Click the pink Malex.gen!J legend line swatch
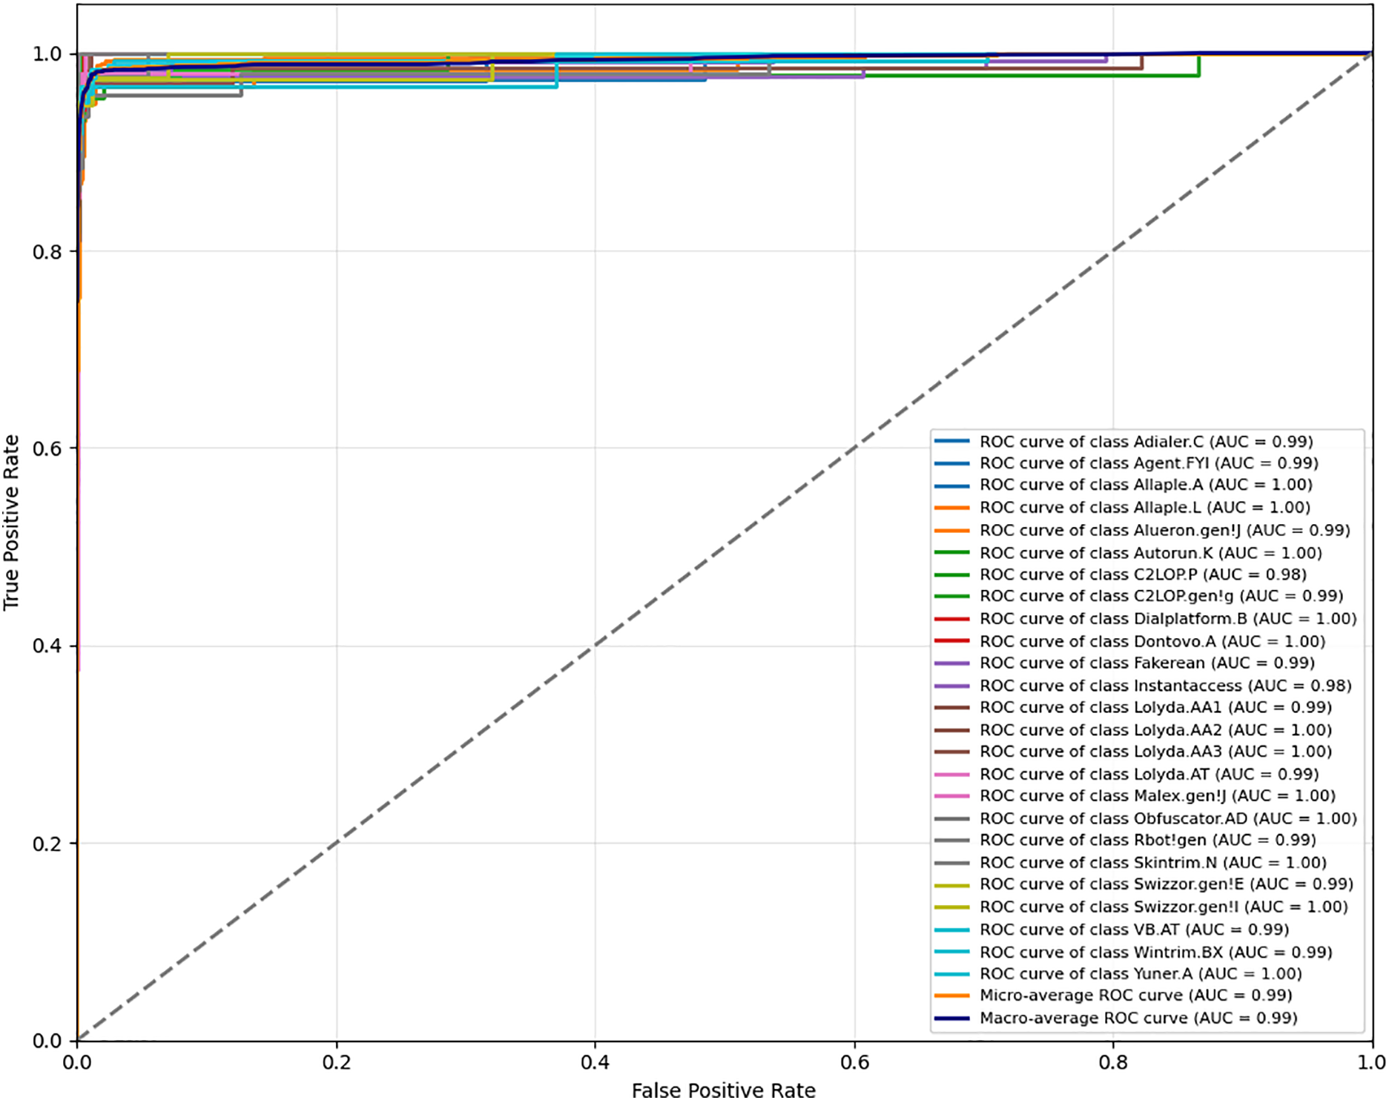1389x1100 pixels. pos(952,796)
